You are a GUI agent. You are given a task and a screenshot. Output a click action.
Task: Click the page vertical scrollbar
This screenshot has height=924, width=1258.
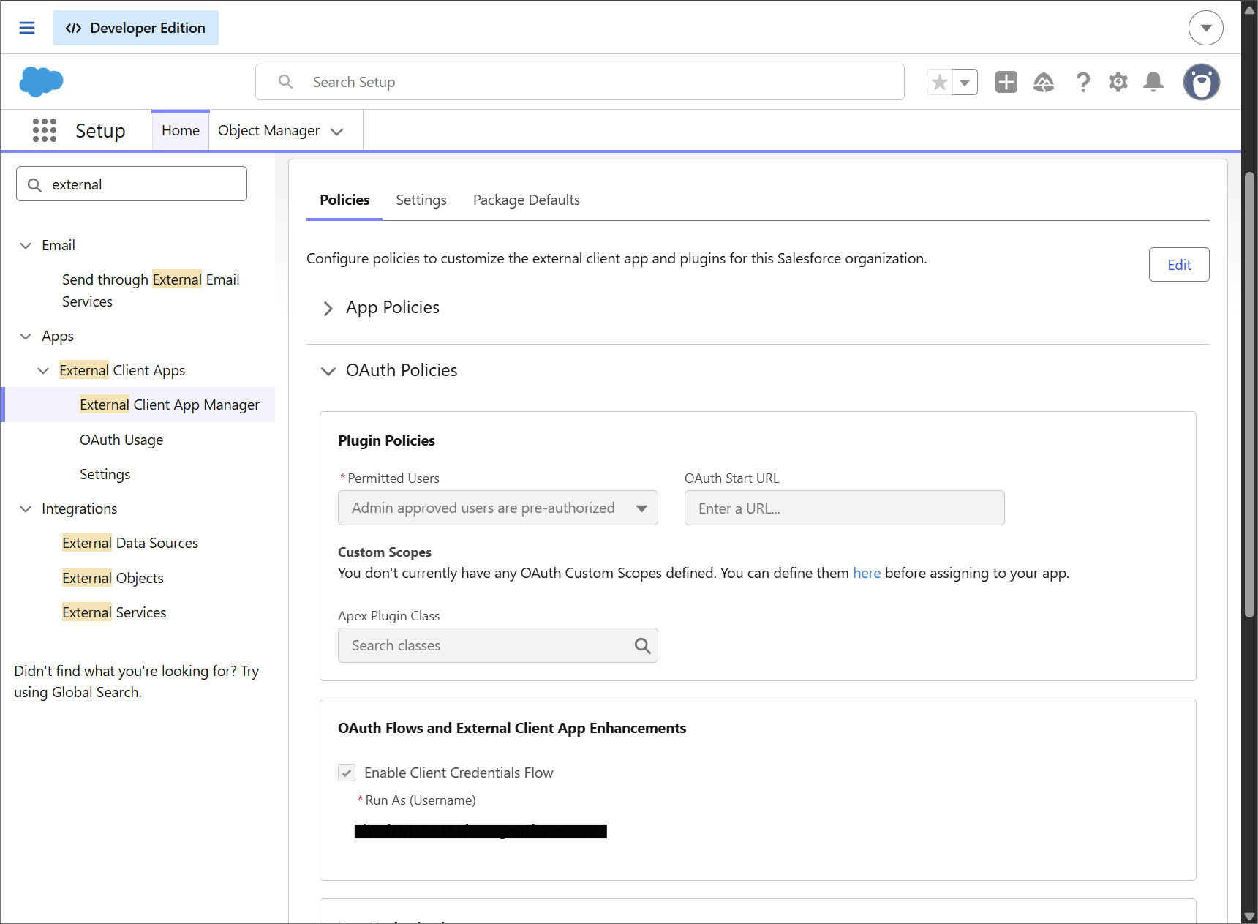pos(1250,395)
